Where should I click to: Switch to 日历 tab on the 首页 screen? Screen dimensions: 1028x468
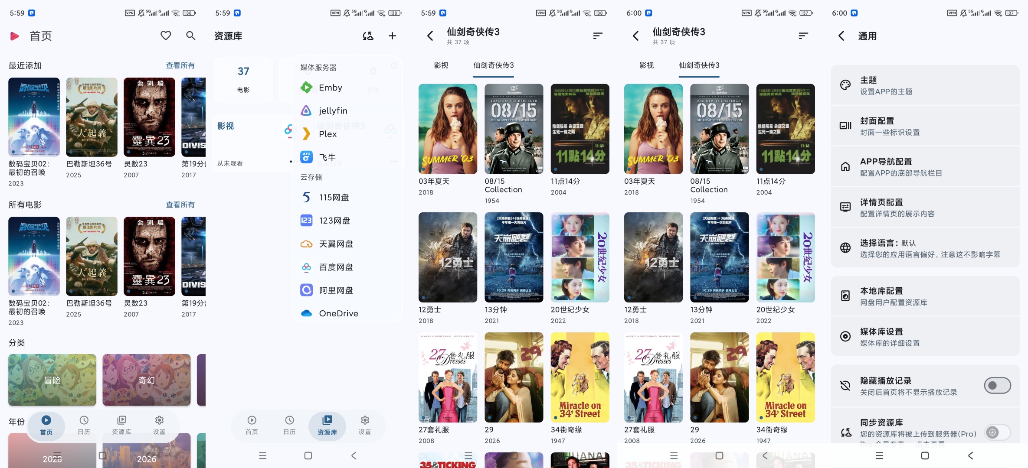(84, 426)
